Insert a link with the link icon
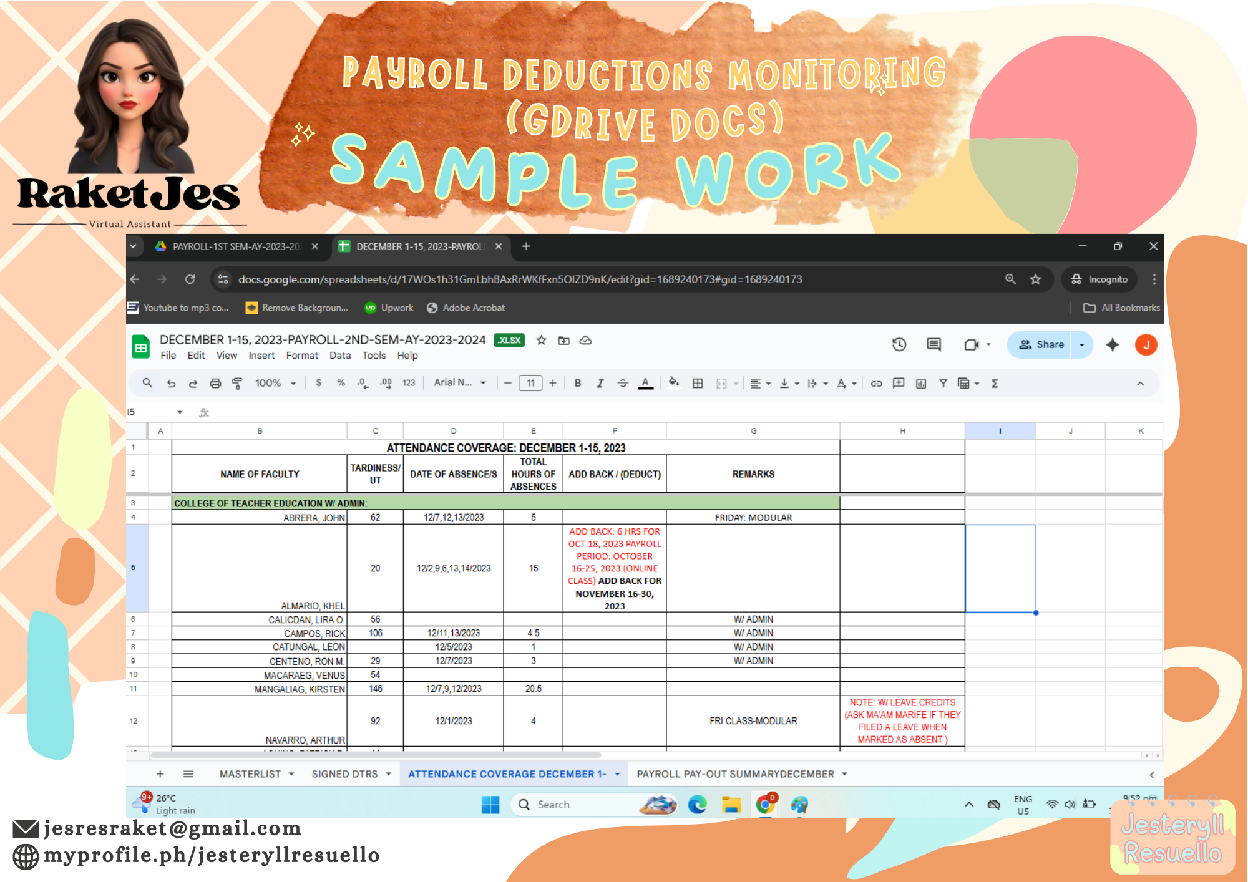Image resolution: width=1248 pixels, height=882 pixels. point(876,383)
